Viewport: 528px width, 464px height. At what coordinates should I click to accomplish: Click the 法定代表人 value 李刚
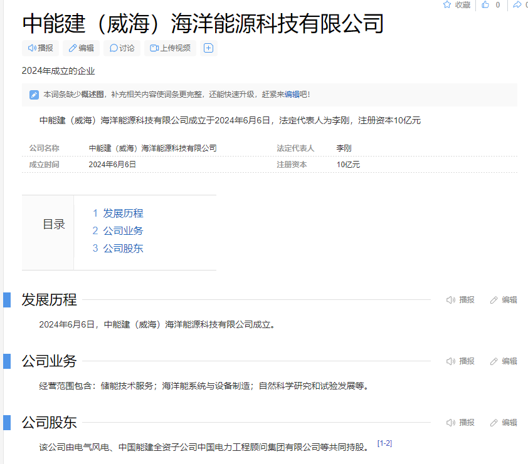tap(344, 148)
